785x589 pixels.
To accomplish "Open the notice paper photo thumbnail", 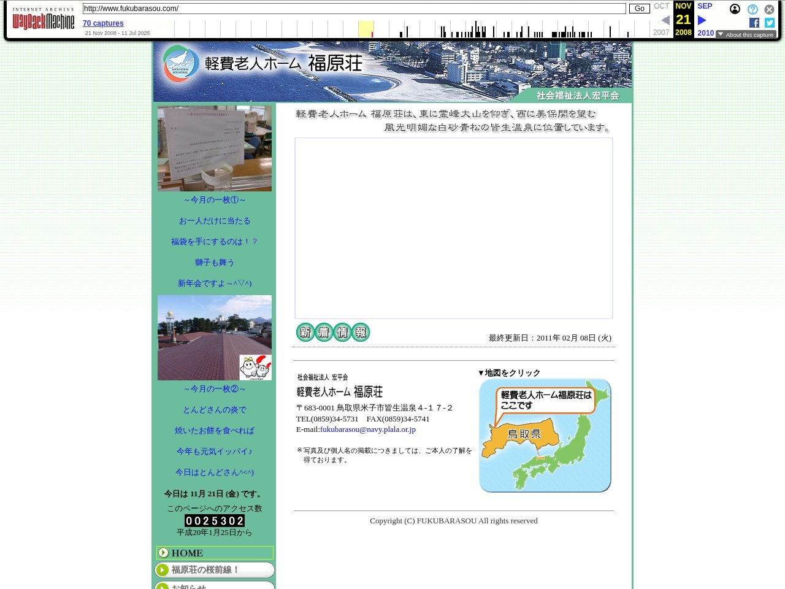I will (215, 148).
